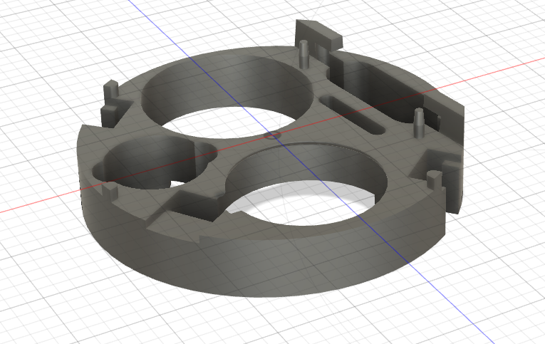Click the cylindrical pin at the back top
Image resolution: width=545 pixels, height=344 pixels.
(x=304, y=53)
